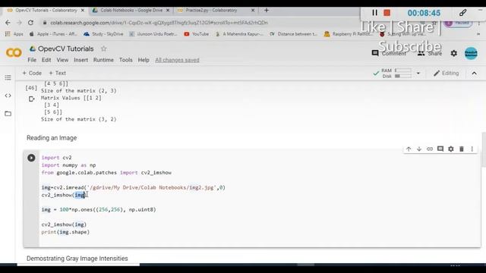Open the Help menu

click(144, 60)
